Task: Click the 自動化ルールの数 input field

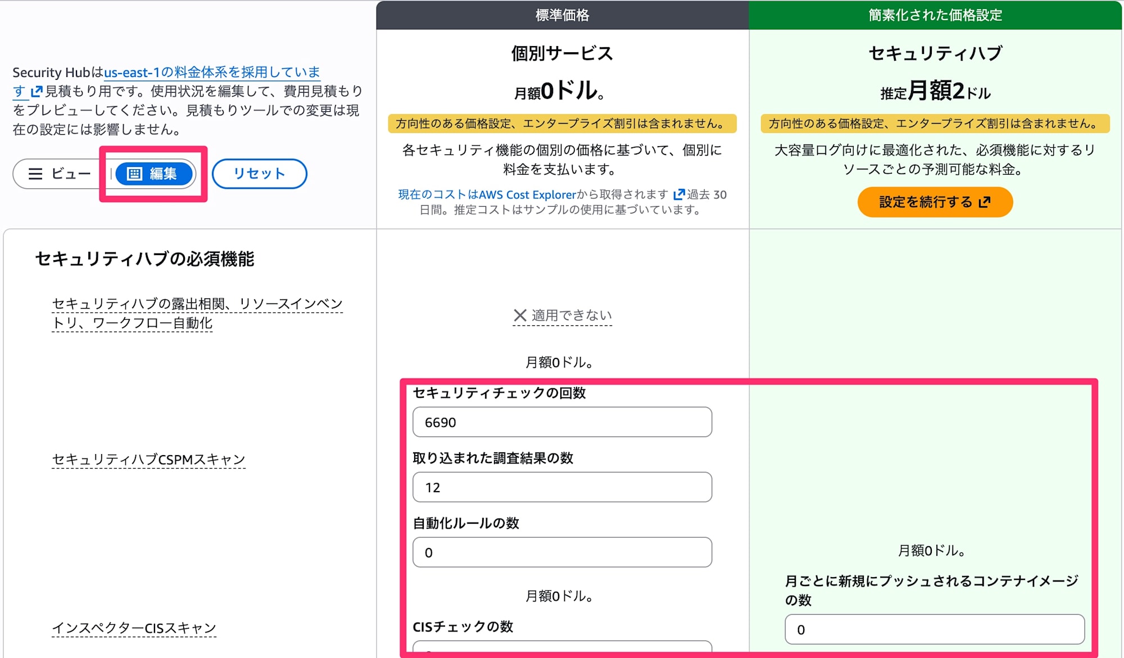Action: coord(561,552)
